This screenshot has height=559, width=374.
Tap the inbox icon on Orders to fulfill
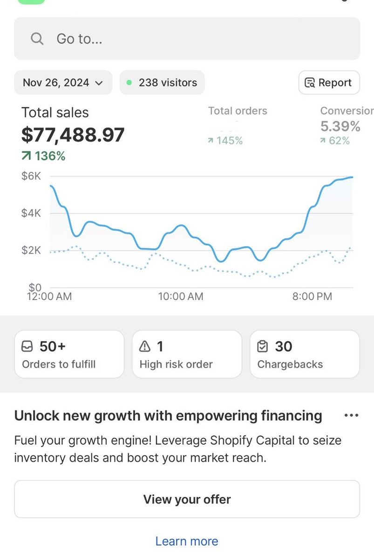[x=27, y=347]
